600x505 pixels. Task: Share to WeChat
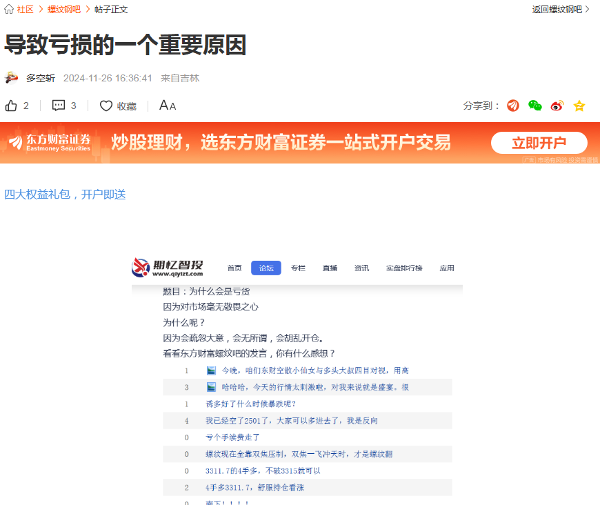(x=535, y=106)
